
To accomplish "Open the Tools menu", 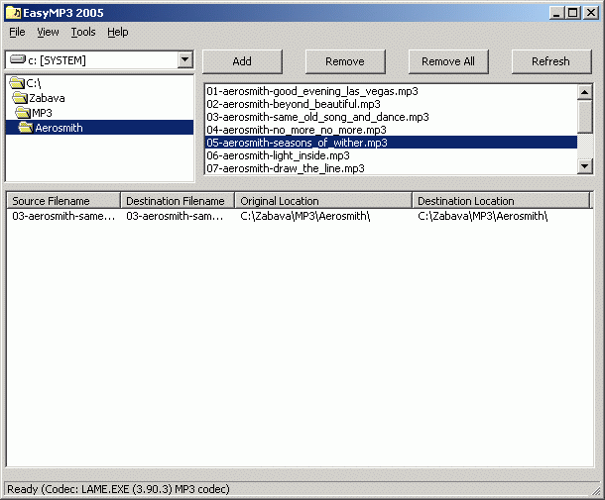I will 83,32.
